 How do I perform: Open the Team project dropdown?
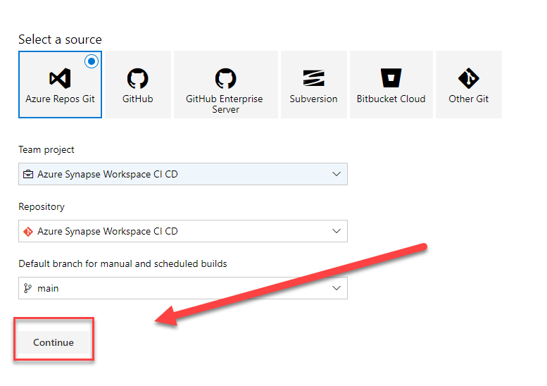click(x=183, y=174)
